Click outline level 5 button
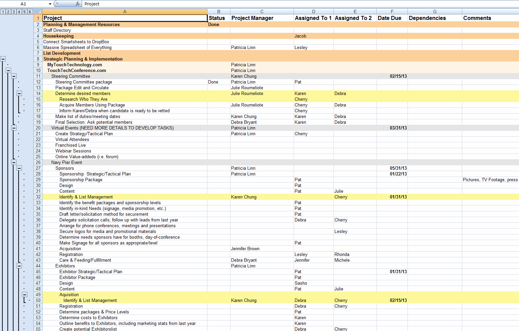The image size is (519, 331). click(x=25, y=12)
